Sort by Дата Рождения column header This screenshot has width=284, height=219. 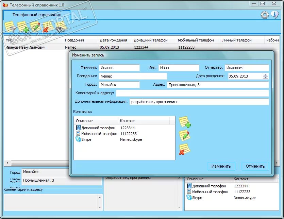tap(113, 40)
